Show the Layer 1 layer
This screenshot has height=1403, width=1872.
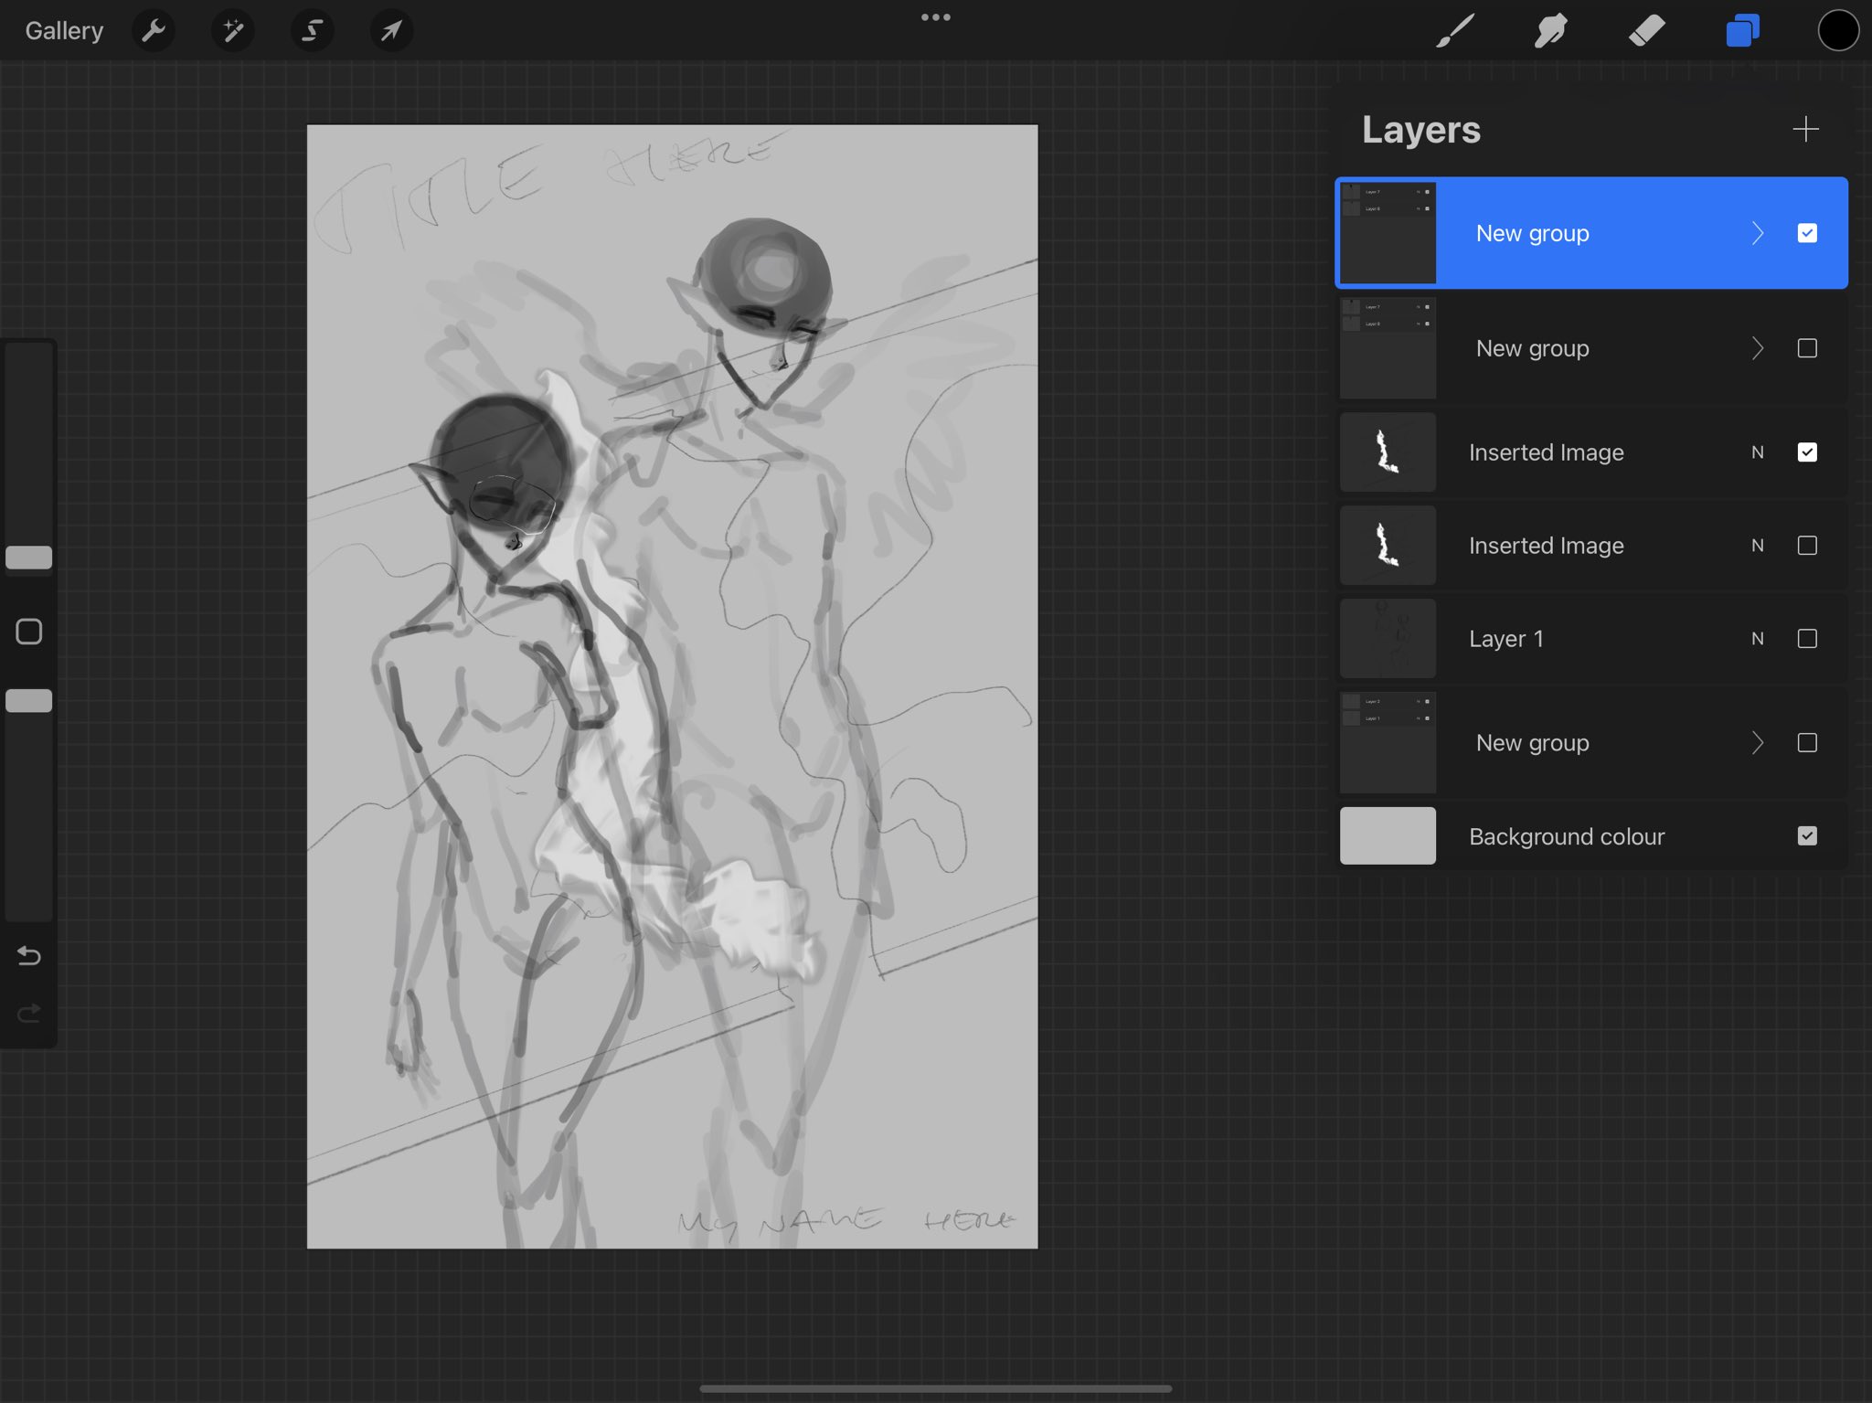point(1806,639)
